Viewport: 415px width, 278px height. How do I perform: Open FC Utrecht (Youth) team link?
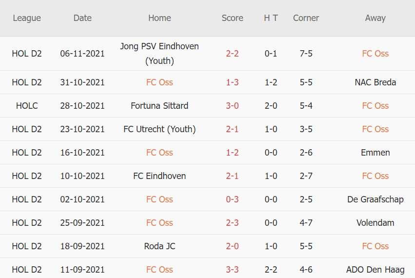159,129
